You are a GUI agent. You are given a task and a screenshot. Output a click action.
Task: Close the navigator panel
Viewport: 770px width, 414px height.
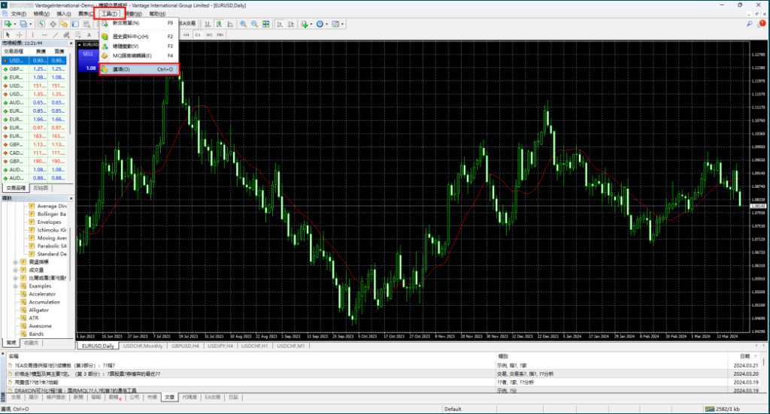click(x=70, y=198)
